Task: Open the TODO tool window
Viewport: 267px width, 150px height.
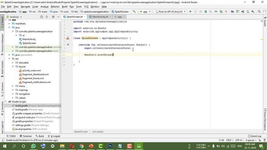Action: (x=11, y=136)
